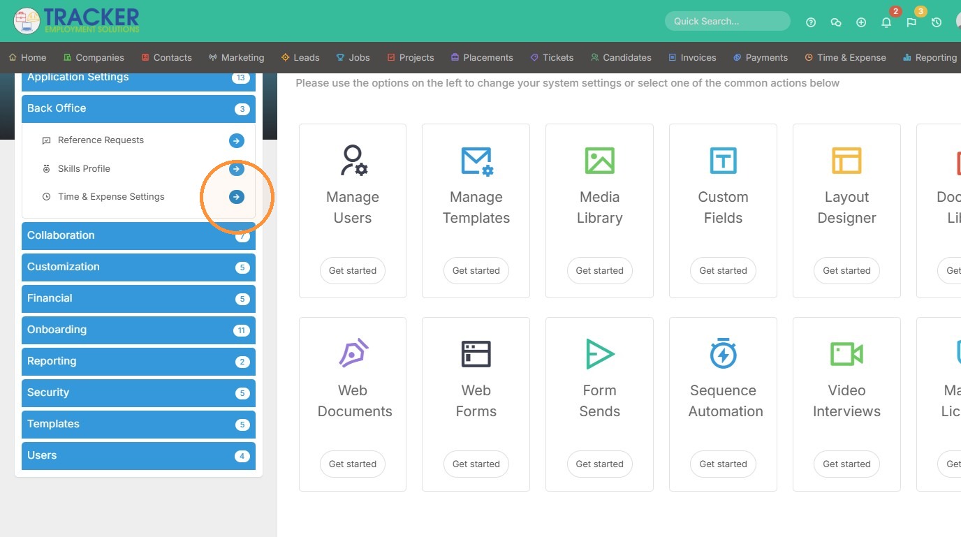Click Get started under Manage Templates

coord(476,271)
